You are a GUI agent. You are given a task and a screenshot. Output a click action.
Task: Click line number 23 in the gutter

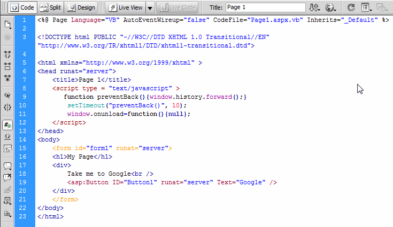pos(22,216)
